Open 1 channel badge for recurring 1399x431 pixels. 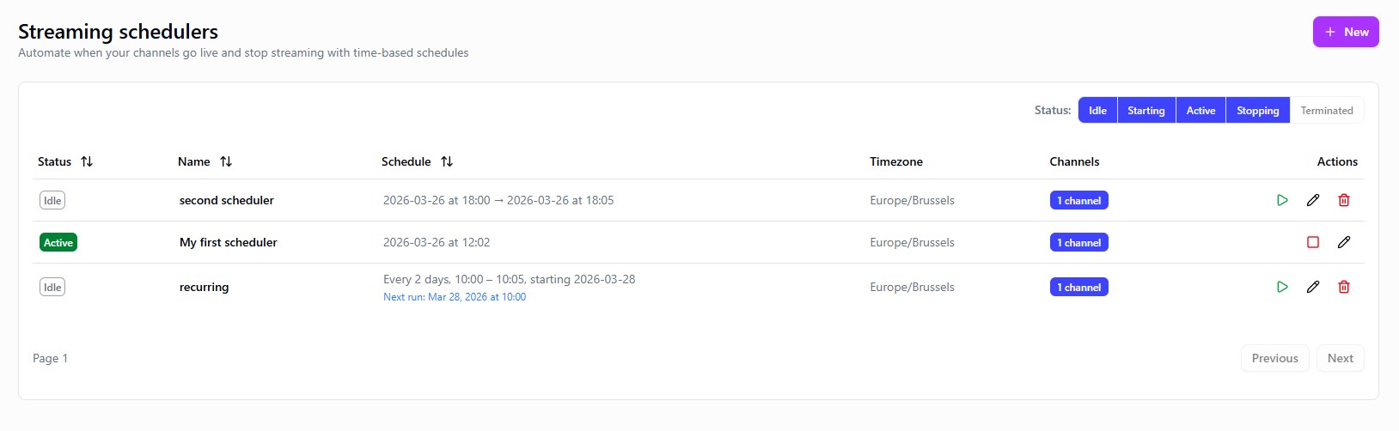point(1078,287)
